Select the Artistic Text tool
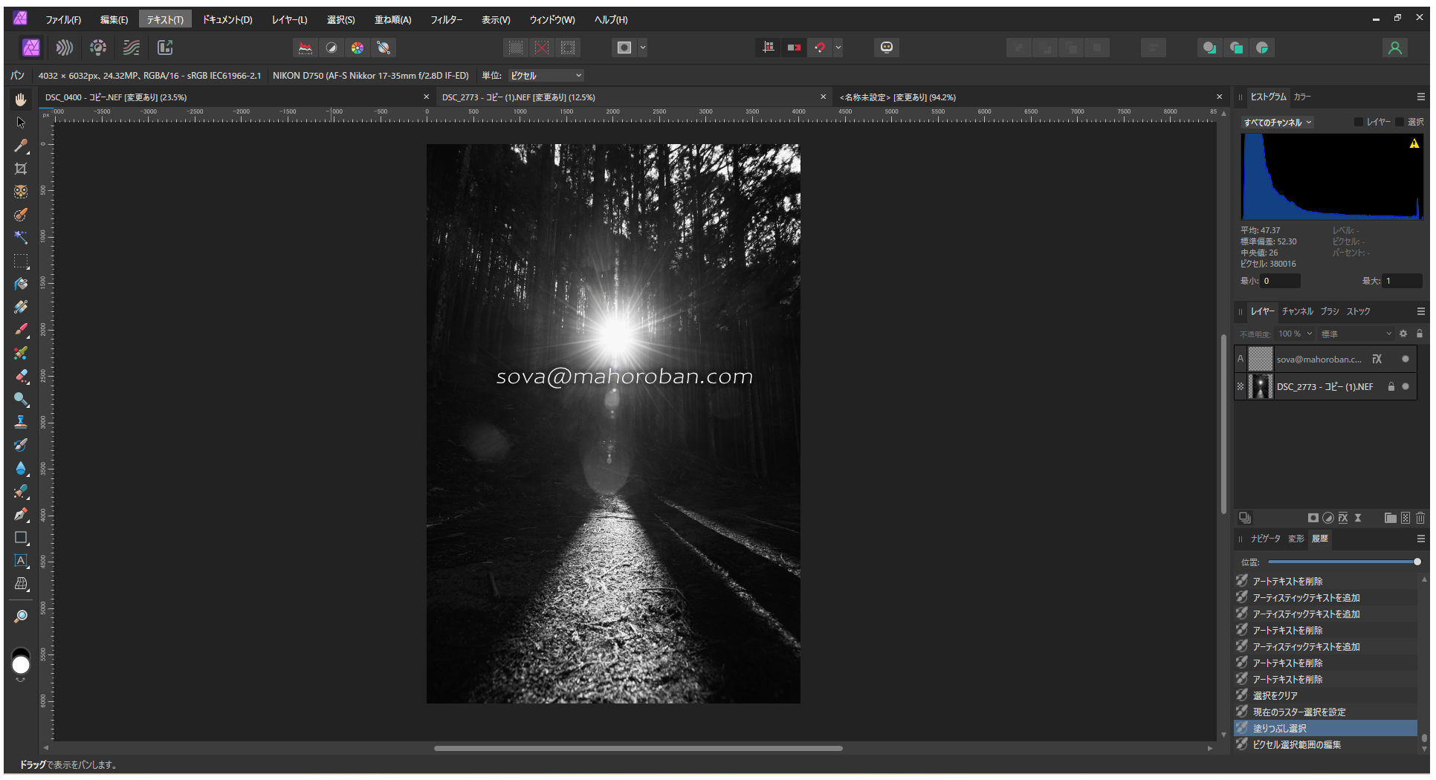The image size is (1436, 780). pos(21,561)
